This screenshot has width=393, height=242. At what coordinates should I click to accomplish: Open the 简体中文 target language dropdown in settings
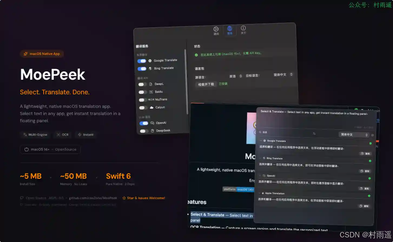coord(283,75)
